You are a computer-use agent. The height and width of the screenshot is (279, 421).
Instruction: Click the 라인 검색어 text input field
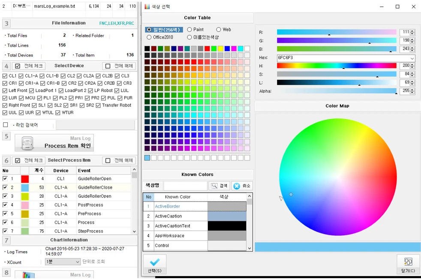point(95,125)
